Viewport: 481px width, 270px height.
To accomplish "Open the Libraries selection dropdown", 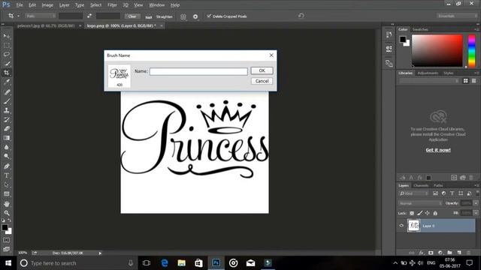I will (429, 81).
